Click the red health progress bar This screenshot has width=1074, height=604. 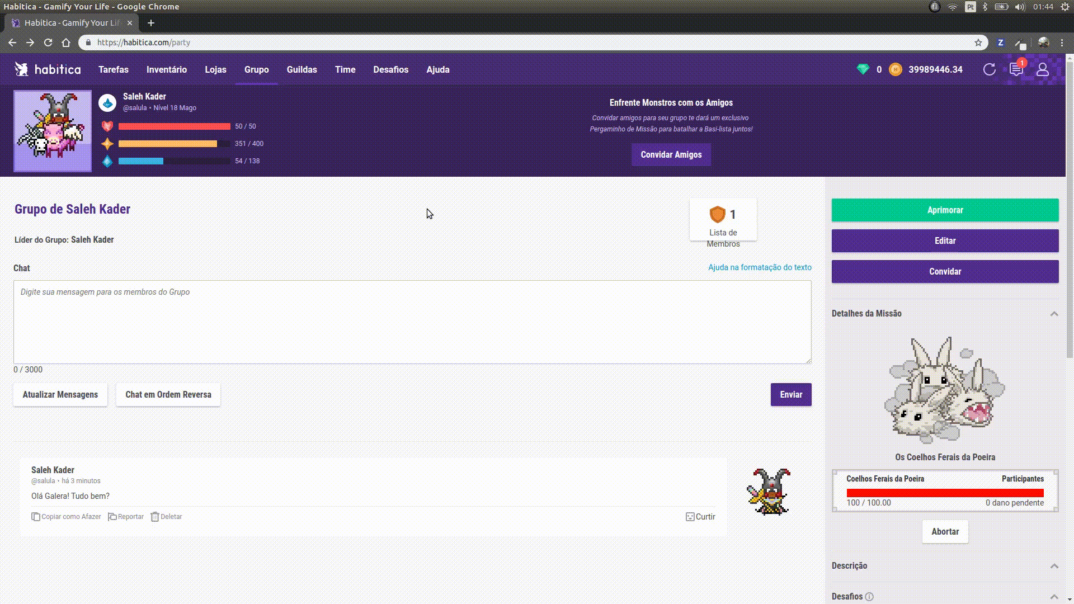(x=175, y=126)
